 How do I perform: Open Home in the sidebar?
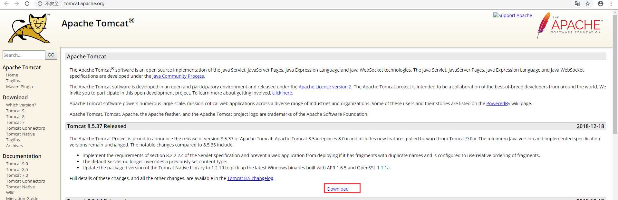(12, 75)
